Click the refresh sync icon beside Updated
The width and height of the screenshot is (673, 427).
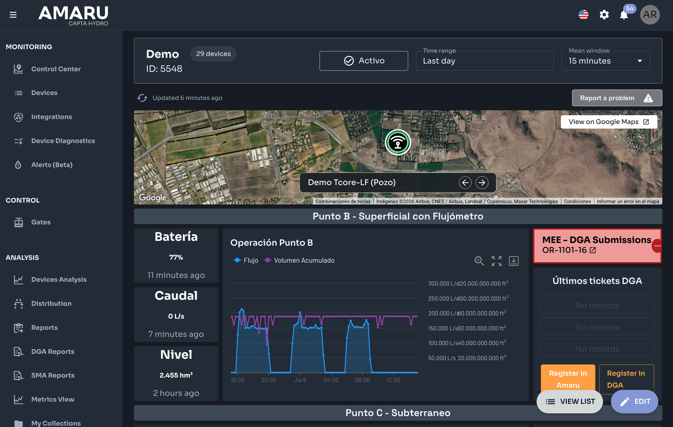coord(142,98)
